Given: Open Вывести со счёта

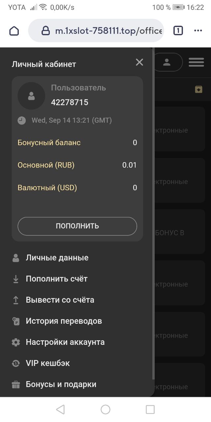Looking at the screenshot, I should (x=60, y=300).
